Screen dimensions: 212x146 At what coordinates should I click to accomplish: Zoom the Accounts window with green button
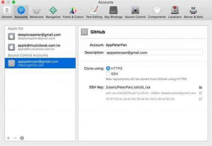(14, 2)
